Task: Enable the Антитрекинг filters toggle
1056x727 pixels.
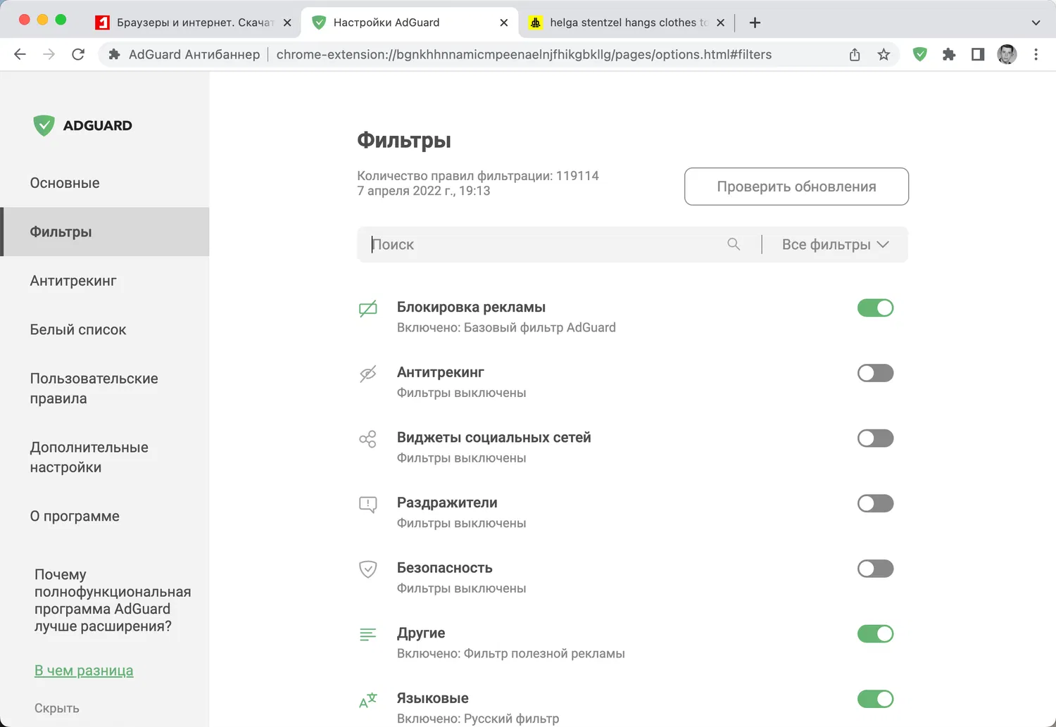Action: pyautogui.click(x=875, y=373)
